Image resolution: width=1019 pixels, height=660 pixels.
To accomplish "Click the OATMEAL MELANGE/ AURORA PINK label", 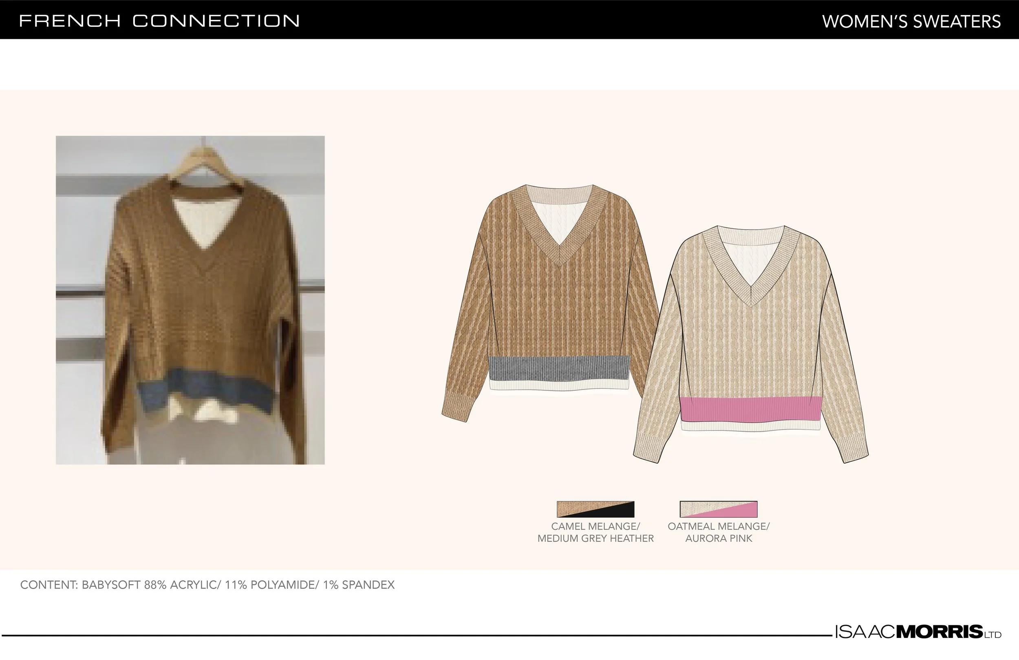I will pos(719,532).
